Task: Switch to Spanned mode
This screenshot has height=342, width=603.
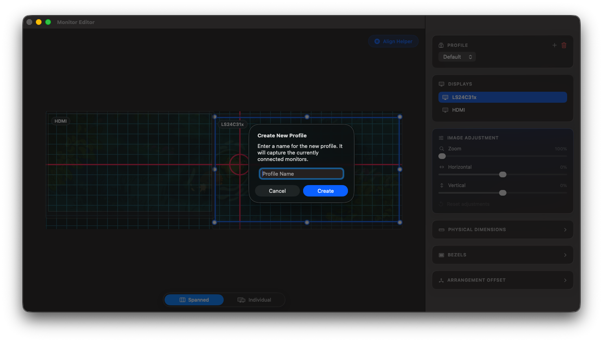Action: (x=194, y=300)
